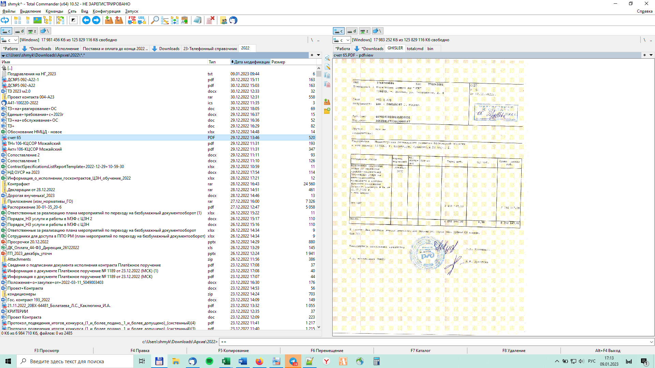Click the Pack files archive icon
Image resolution: width=655 pixels, height=368 pixels.
[x=109, y=20]
